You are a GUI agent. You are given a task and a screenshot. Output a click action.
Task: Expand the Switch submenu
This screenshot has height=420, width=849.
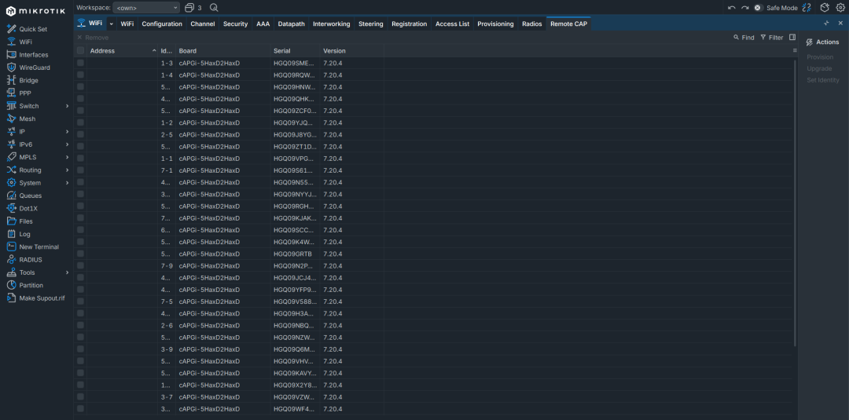pyautogui.click(x=67, y=106)
